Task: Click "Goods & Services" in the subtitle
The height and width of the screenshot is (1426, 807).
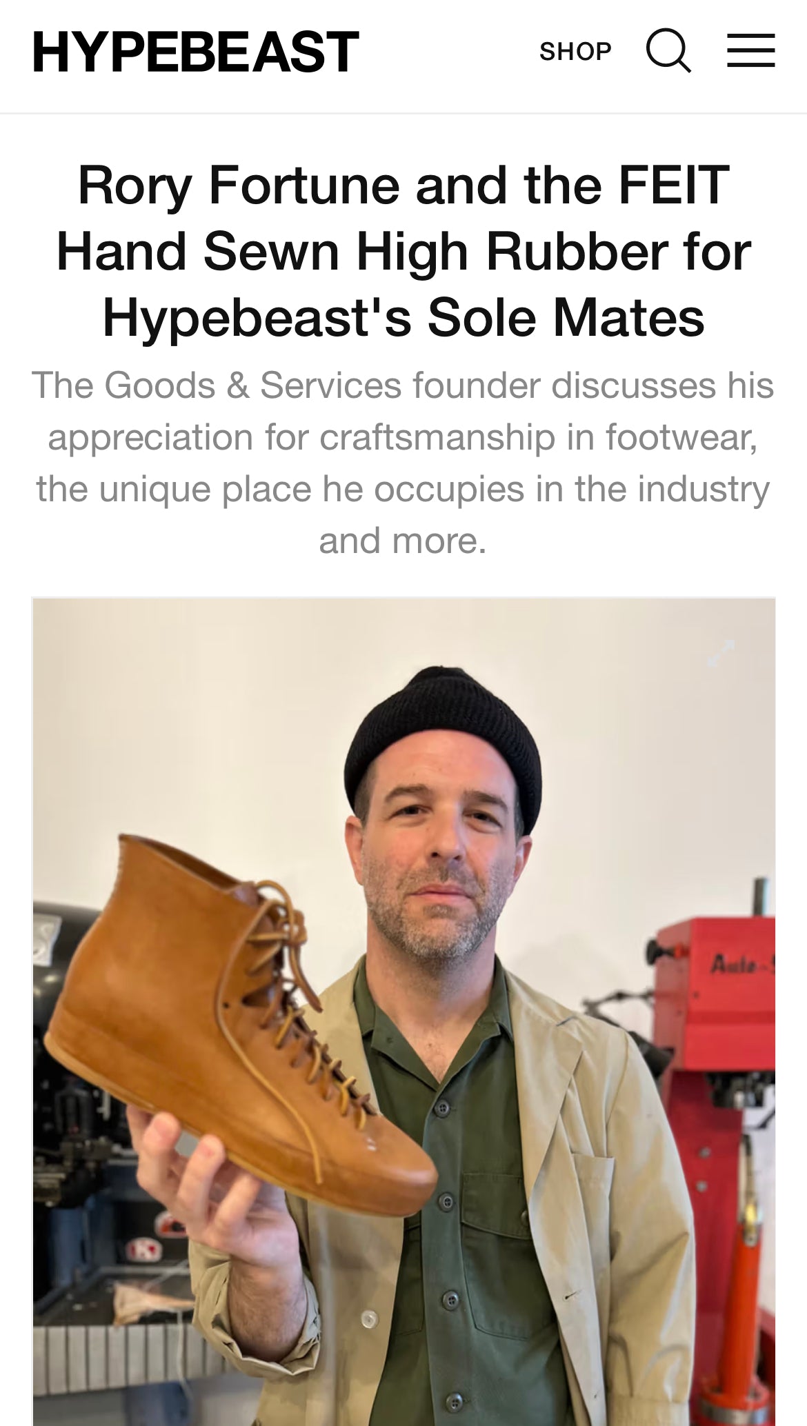Action: (253, 385)
